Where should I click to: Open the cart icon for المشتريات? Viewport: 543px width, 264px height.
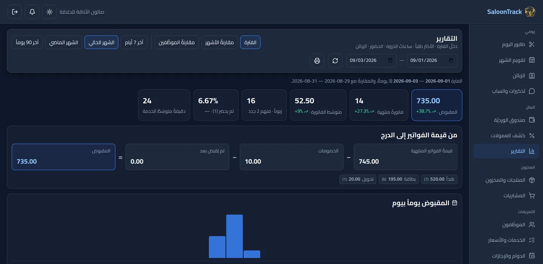(532, 196)
